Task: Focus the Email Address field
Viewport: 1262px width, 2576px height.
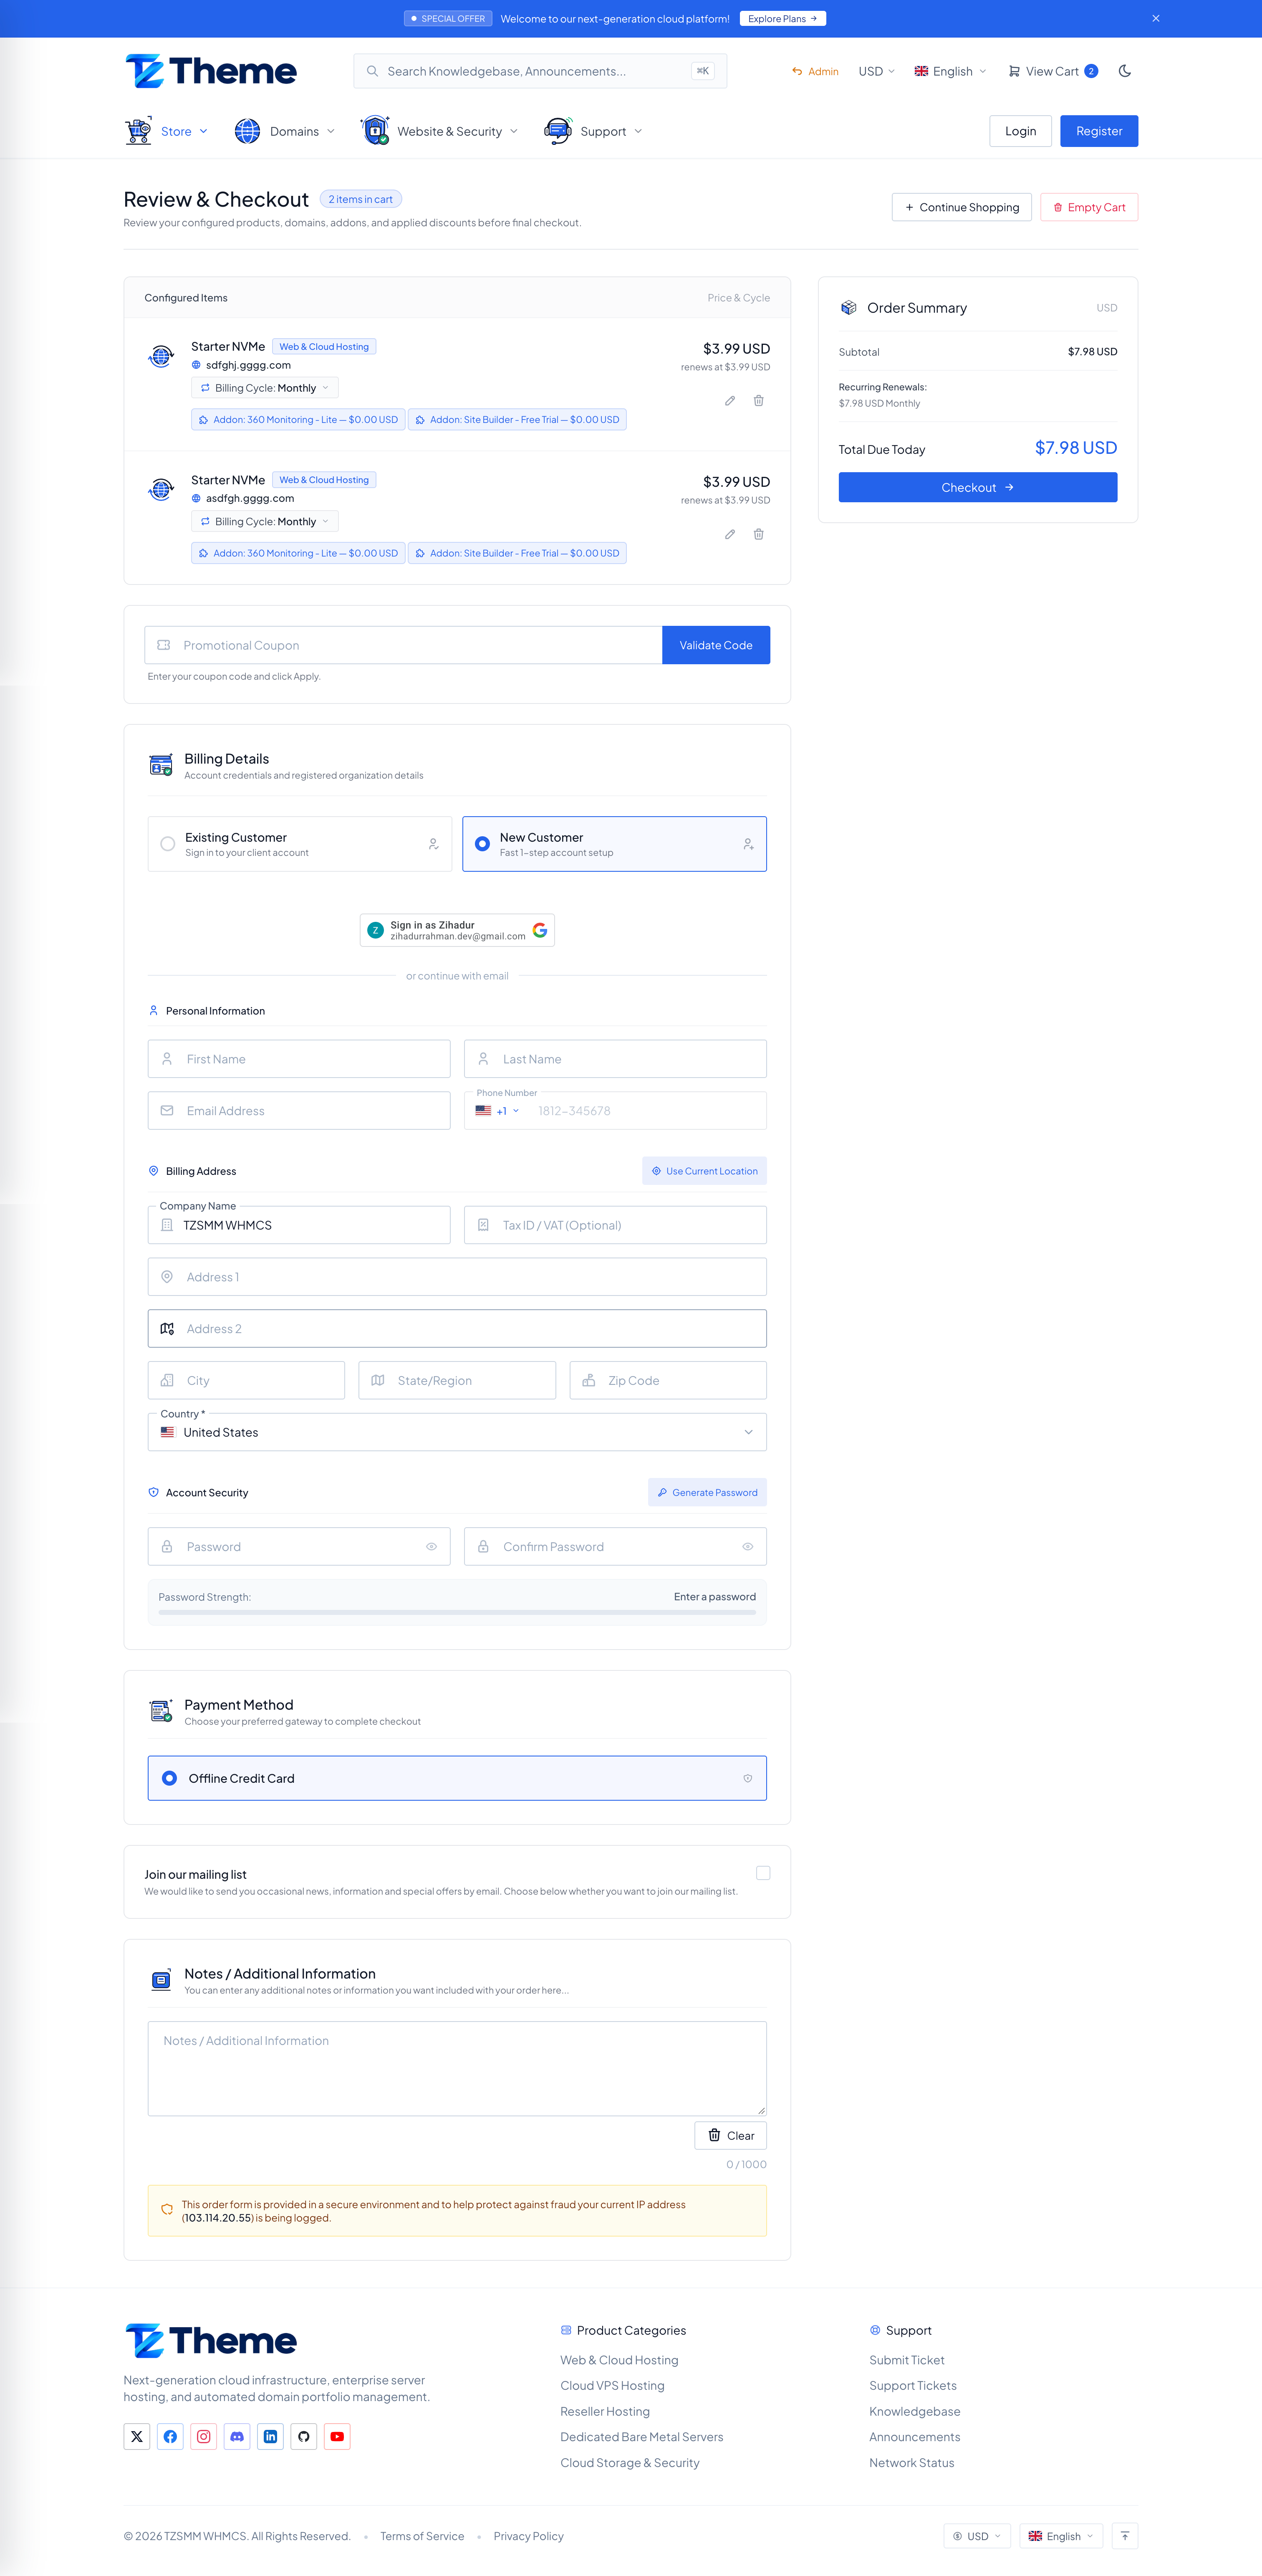Action: click(x=299, y=1111)
